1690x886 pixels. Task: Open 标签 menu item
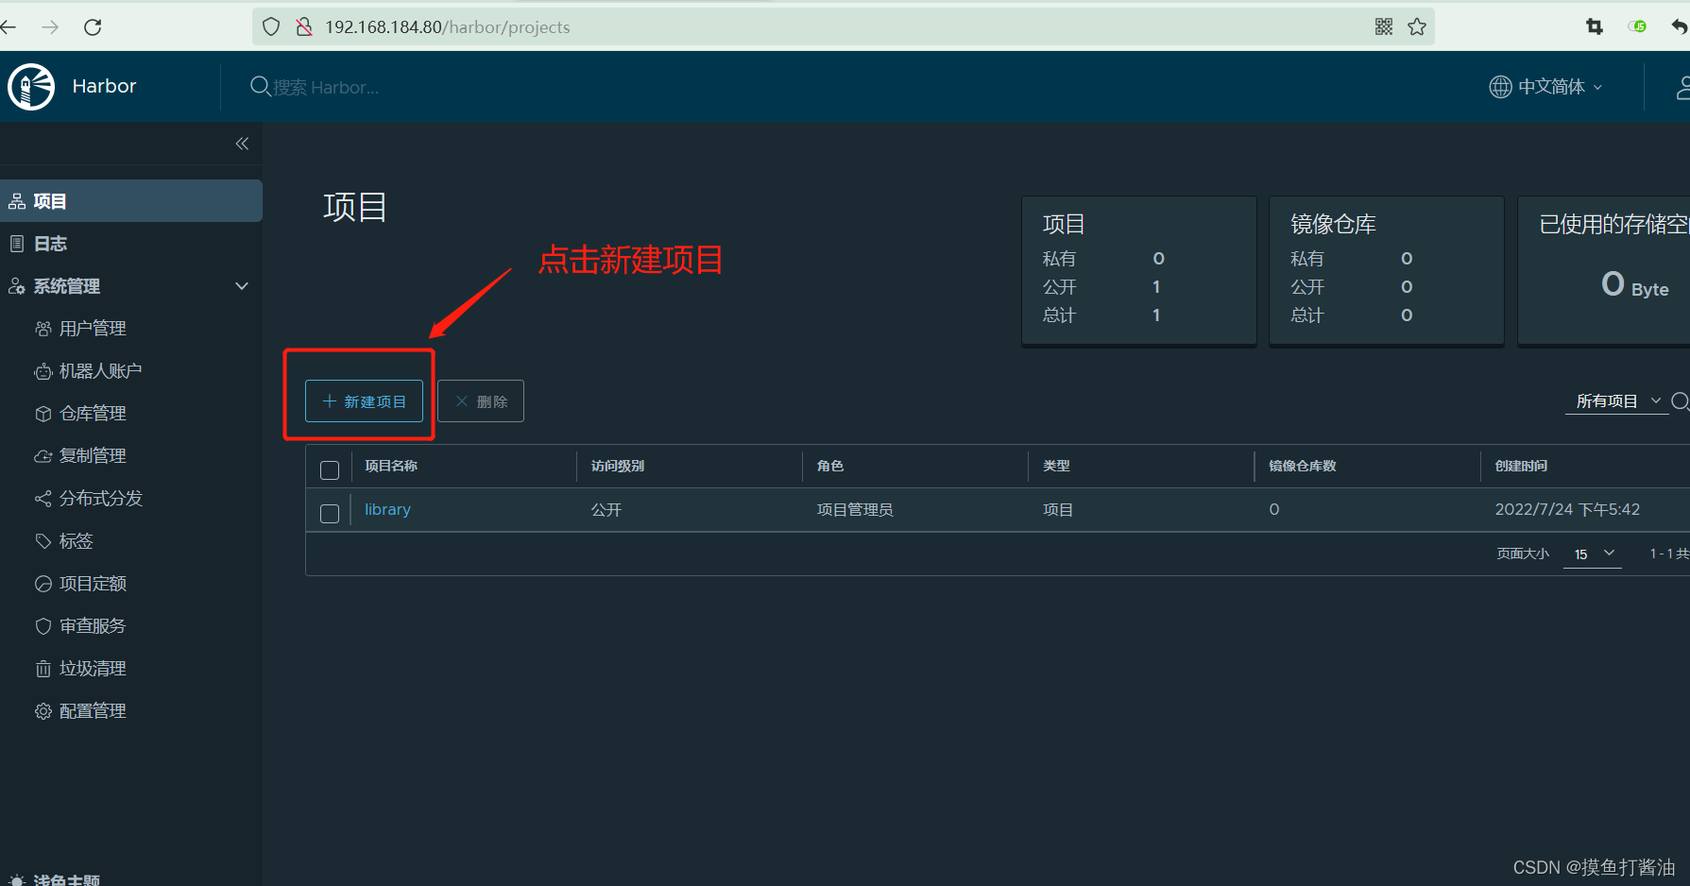(76, 541)
